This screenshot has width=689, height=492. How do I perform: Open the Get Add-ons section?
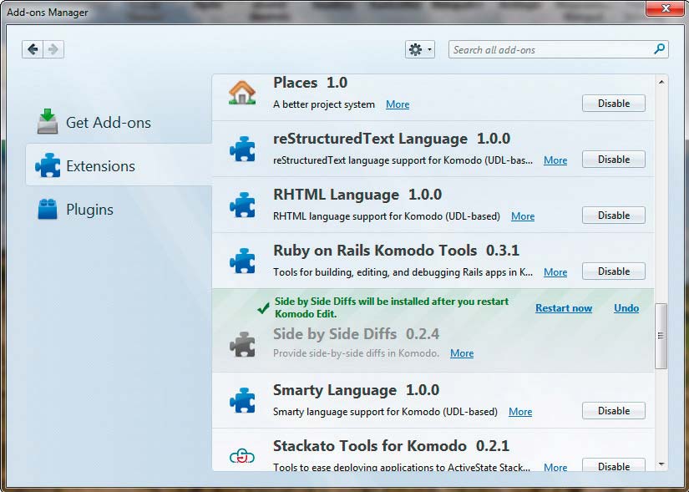coord(119,122)
